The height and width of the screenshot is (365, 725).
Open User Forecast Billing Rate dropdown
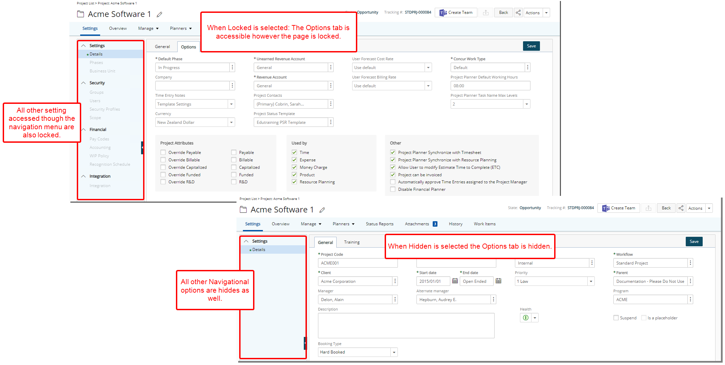428,86
